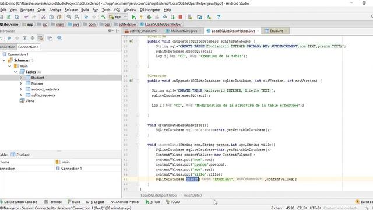Click the Paste clipboard icon

(59, 17)
